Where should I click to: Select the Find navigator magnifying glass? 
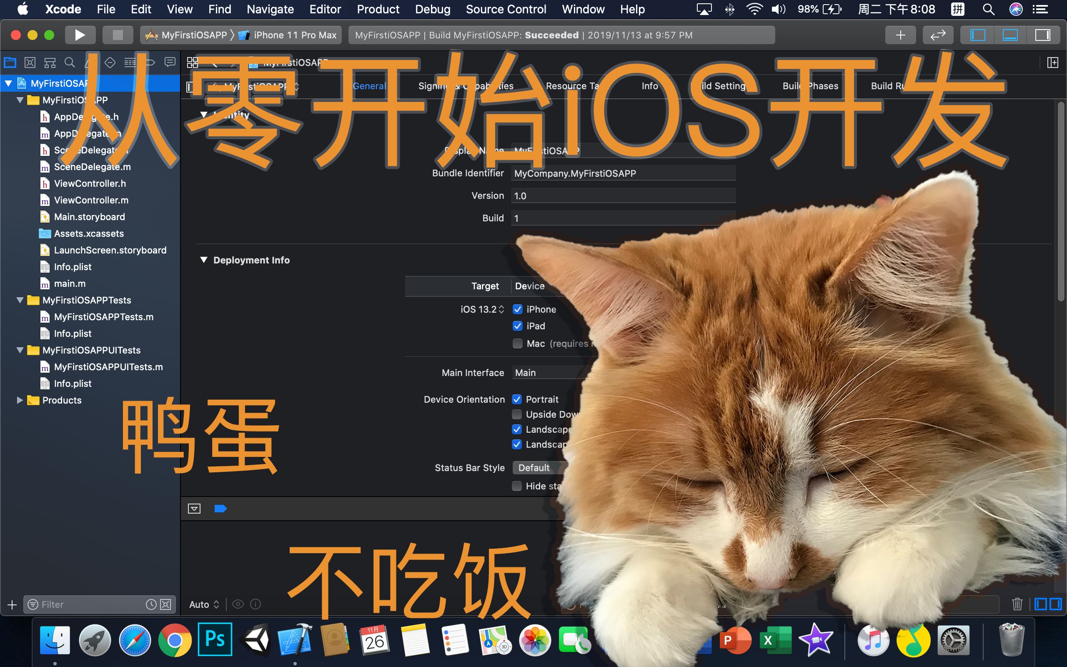pos(70,62)
